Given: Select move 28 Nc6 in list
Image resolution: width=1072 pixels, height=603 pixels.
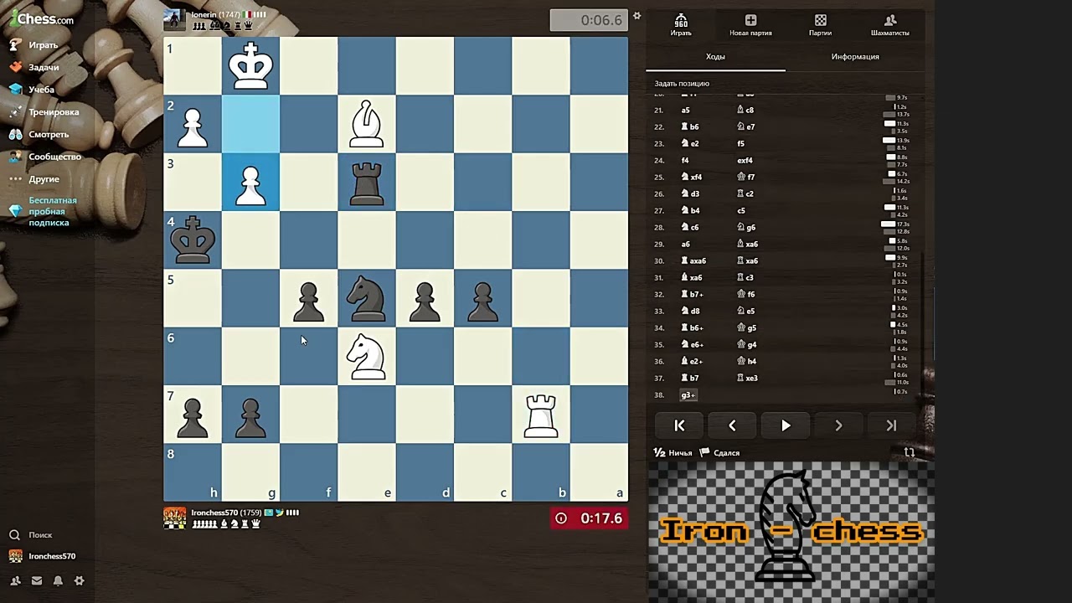Looking at the screenshot, I should click(x=691, y=227).
